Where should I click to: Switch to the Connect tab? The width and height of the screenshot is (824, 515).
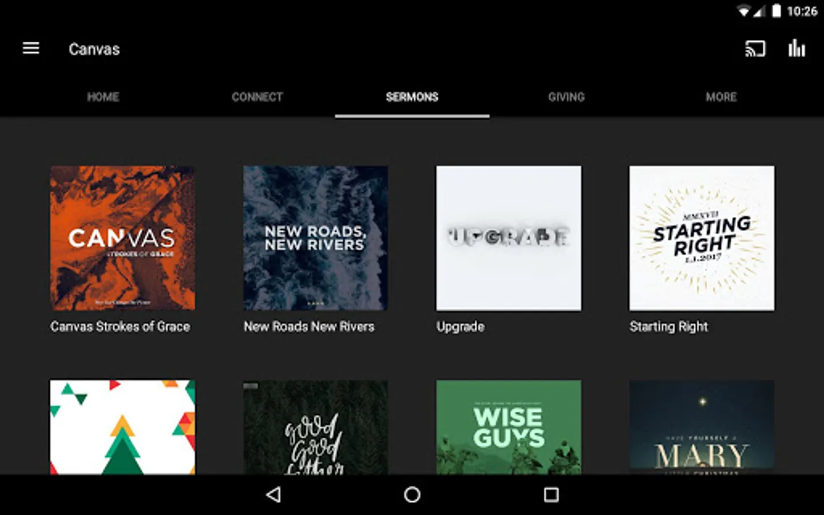point(257,97)
